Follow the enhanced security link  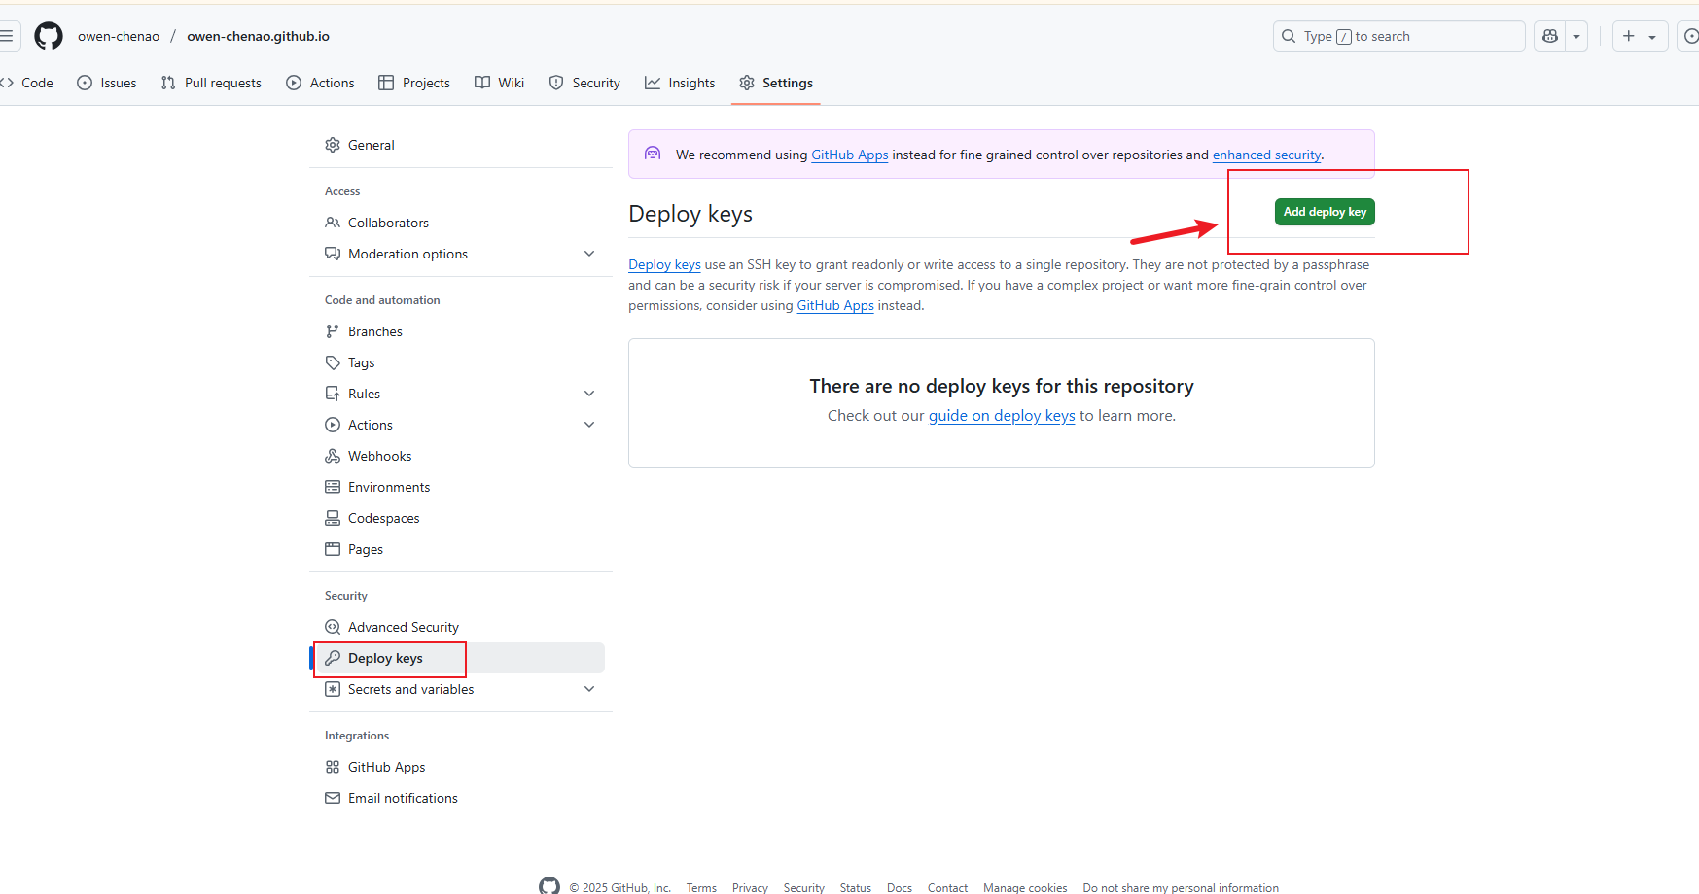(x=1266, y=155)
